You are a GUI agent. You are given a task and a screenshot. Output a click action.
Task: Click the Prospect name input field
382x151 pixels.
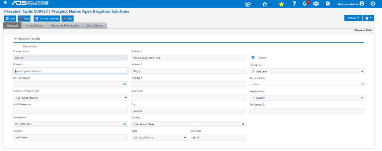(x=71, y=71)
